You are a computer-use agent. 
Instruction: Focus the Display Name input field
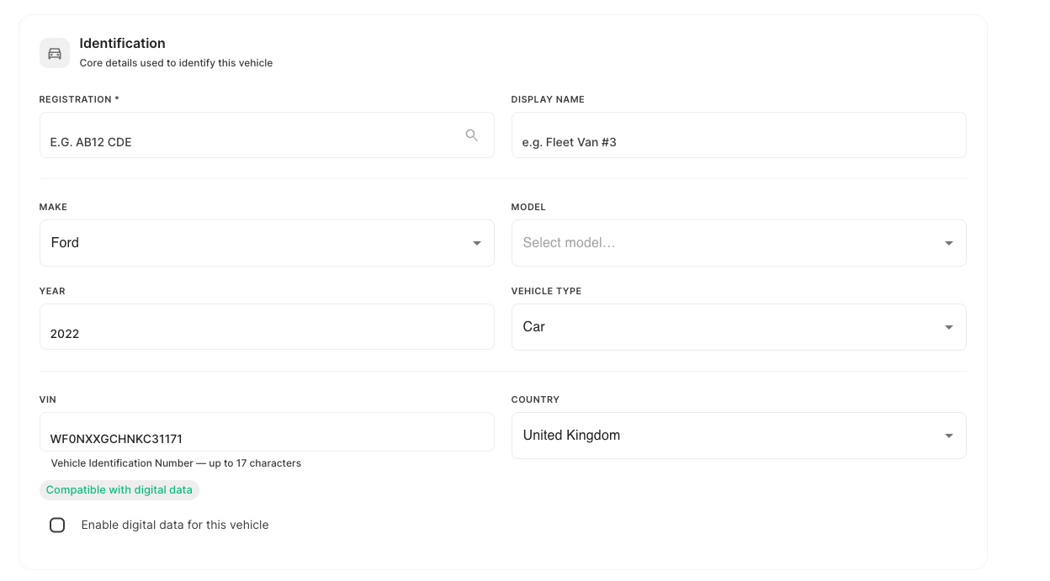coord(739,135)
